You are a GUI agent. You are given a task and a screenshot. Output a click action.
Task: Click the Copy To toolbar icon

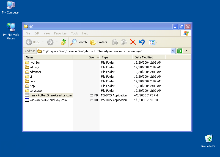(124, 42)
